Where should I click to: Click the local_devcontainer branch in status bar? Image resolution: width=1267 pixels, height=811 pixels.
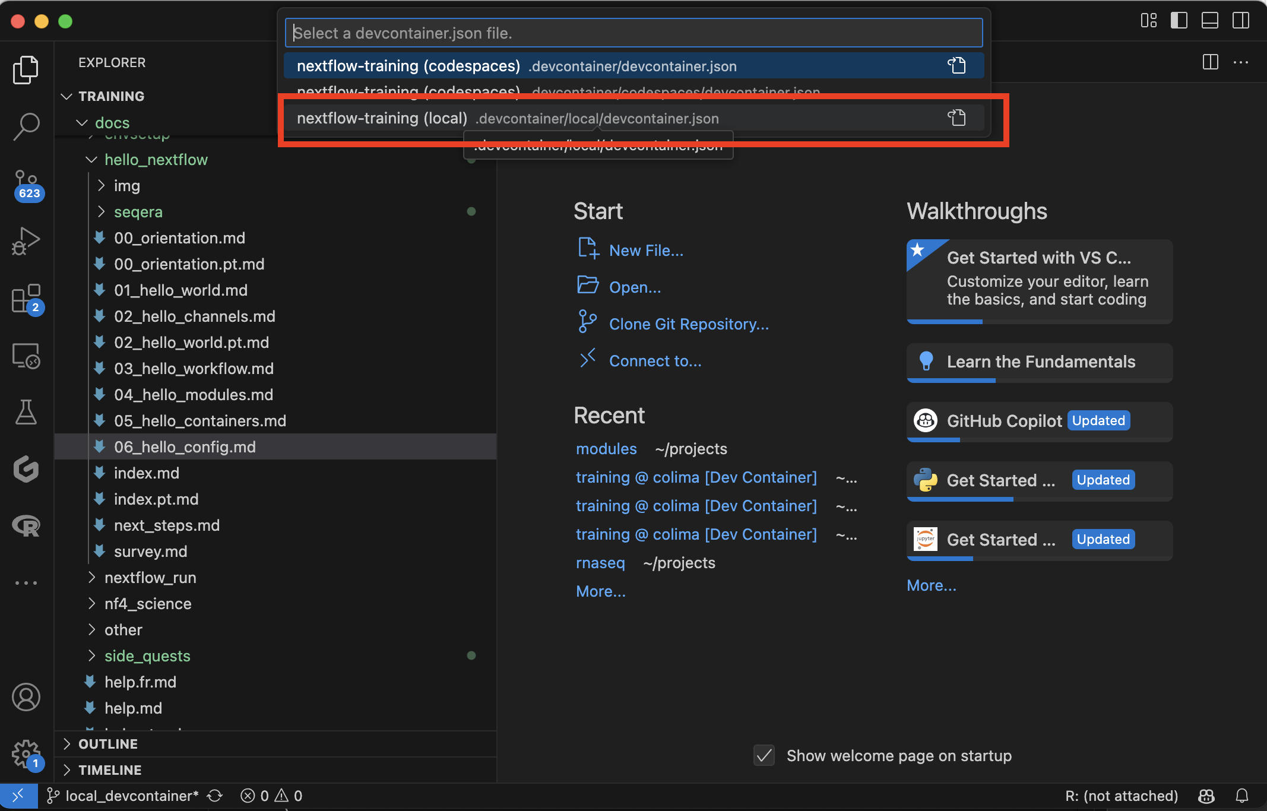(122, 796)
